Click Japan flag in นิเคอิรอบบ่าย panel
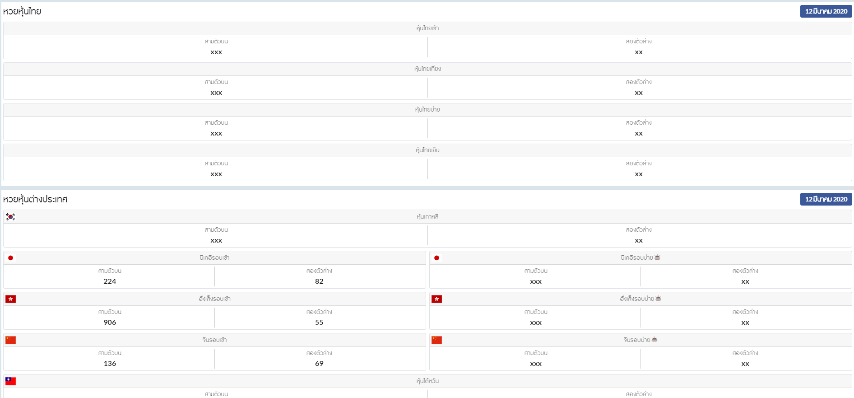Image resolution: width=854 pixels, height=398 pixels. pyautogui.click(x=436, y=258)
